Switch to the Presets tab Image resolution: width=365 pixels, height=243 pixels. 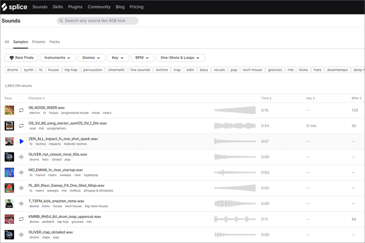point(39,42)
